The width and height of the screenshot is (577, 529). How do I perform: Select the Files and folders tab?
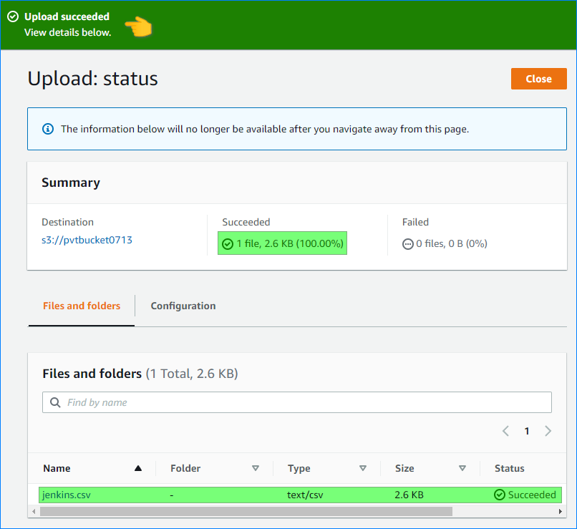click(82, 306)
